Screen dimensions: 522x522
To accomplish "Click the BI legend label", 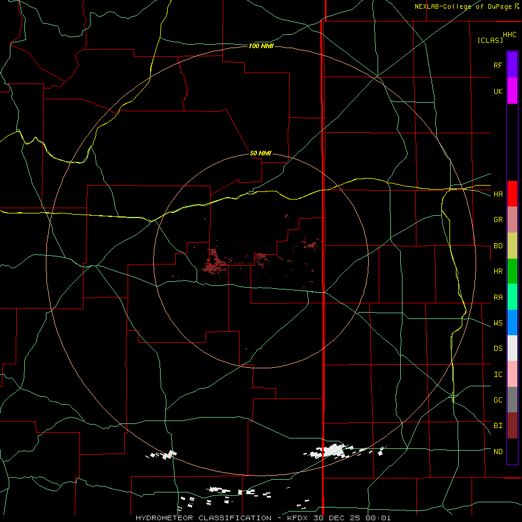I will tap(498, 426).
